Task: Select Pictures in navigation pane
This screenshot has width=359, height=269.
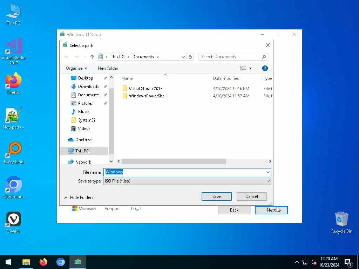Action: [x=86, y=103]
